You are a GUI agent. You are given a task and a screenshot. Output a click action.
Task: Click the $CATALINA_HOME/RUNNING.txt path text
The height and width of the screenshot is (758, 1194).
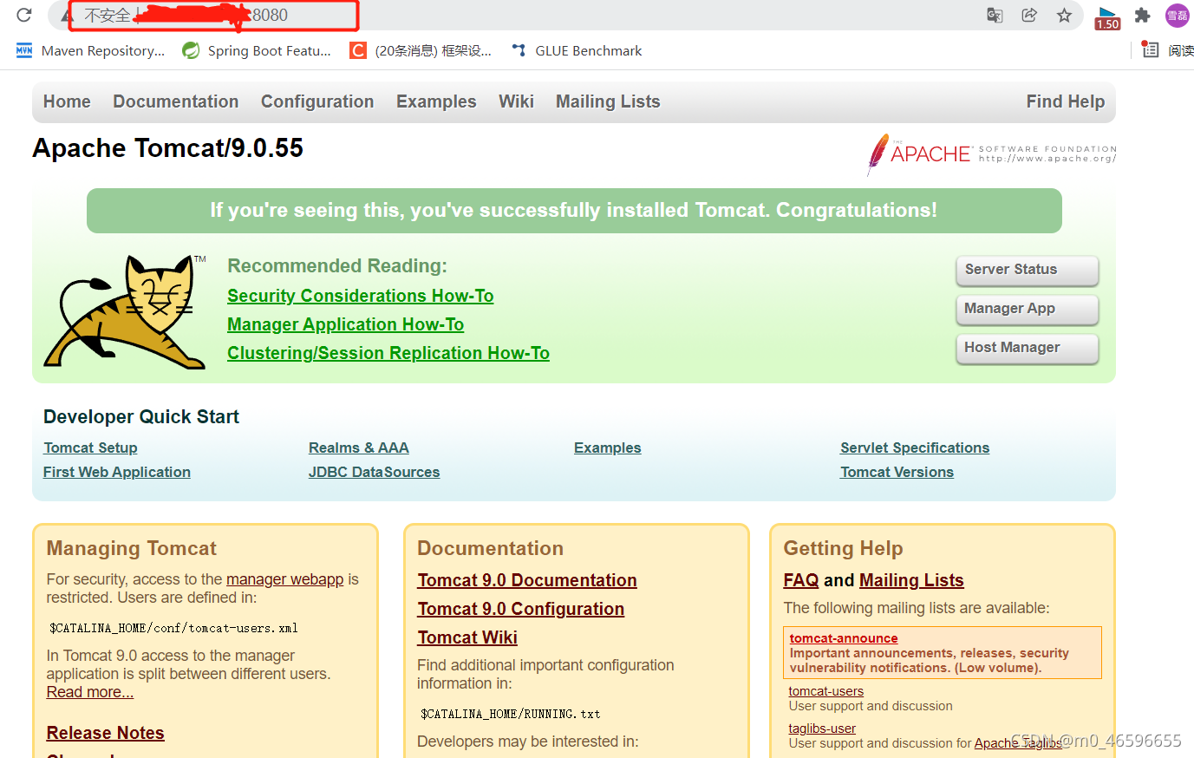point(511,714)
